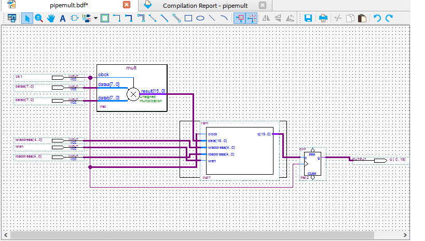The height and width of the screenshot is (241, 425).
Task: Select the Orthogonal Bus tool
Action: click(x=129, y=18)
